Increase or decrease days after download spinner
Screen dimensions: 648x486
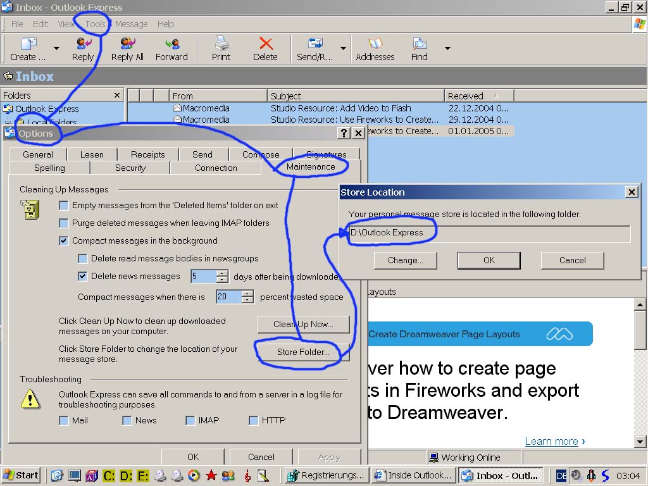(x=222, y=277)
